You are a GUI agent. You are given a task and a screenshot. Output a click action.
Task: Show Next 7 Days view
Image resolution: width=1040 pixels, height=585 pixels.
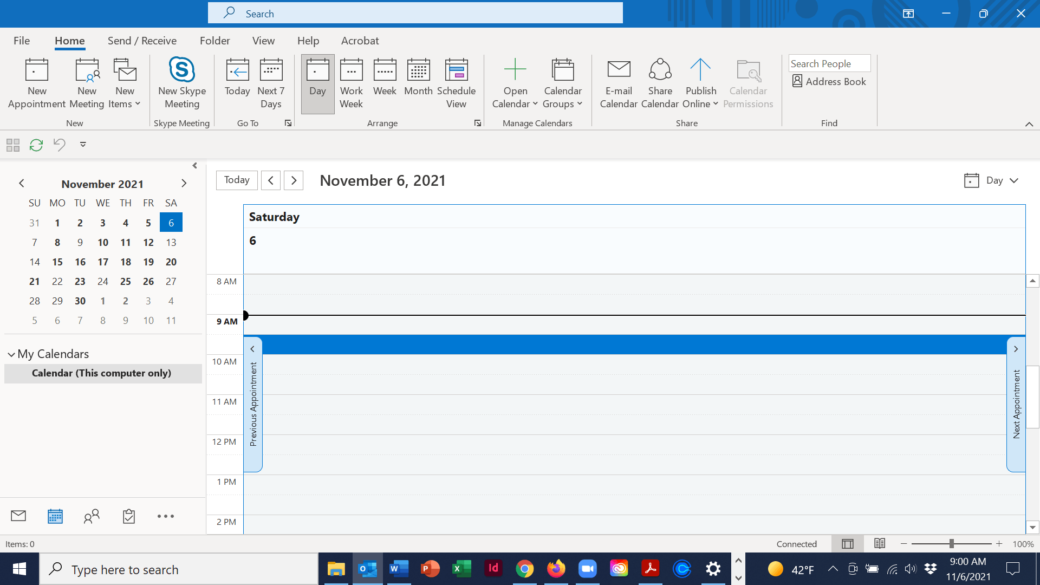point(271,84)
